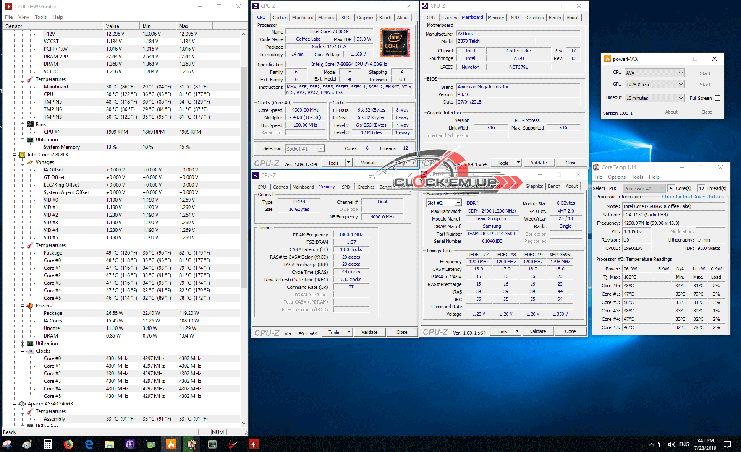This screenshot has height=452, width=741.
Task: Open the Tools menu in HWMonitor
Action: click(x=41, y=17)
